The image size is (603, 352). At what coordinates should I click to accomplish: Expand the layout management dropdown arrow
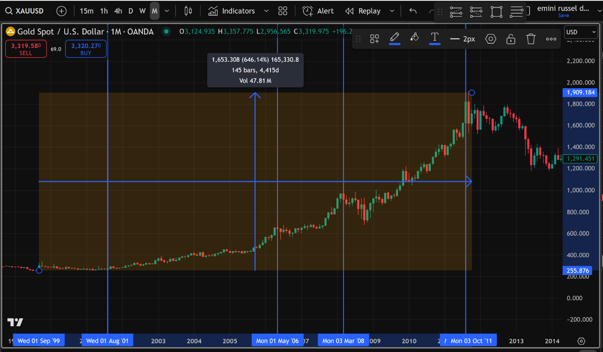click(599, 11)
